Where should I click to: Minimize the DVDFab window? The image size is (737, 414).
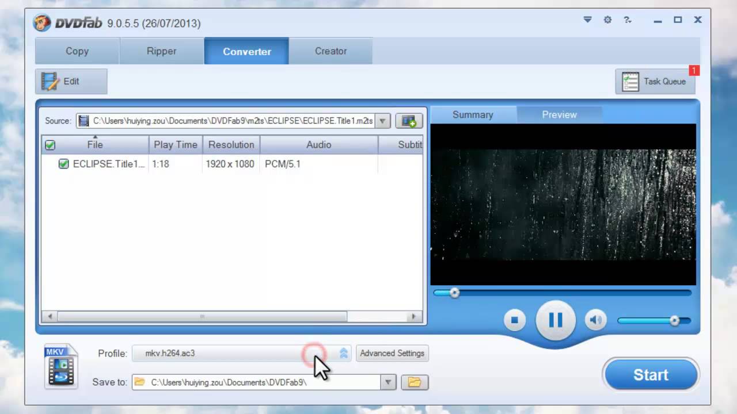click(658, 20)
